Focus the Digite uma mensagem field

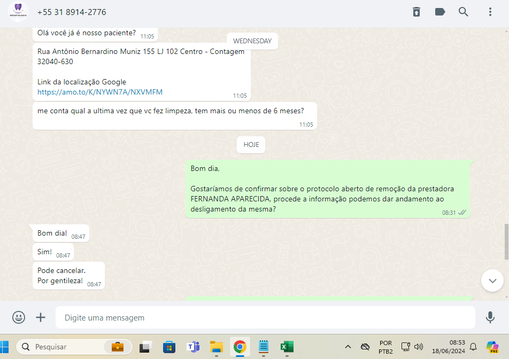[265, 317]
